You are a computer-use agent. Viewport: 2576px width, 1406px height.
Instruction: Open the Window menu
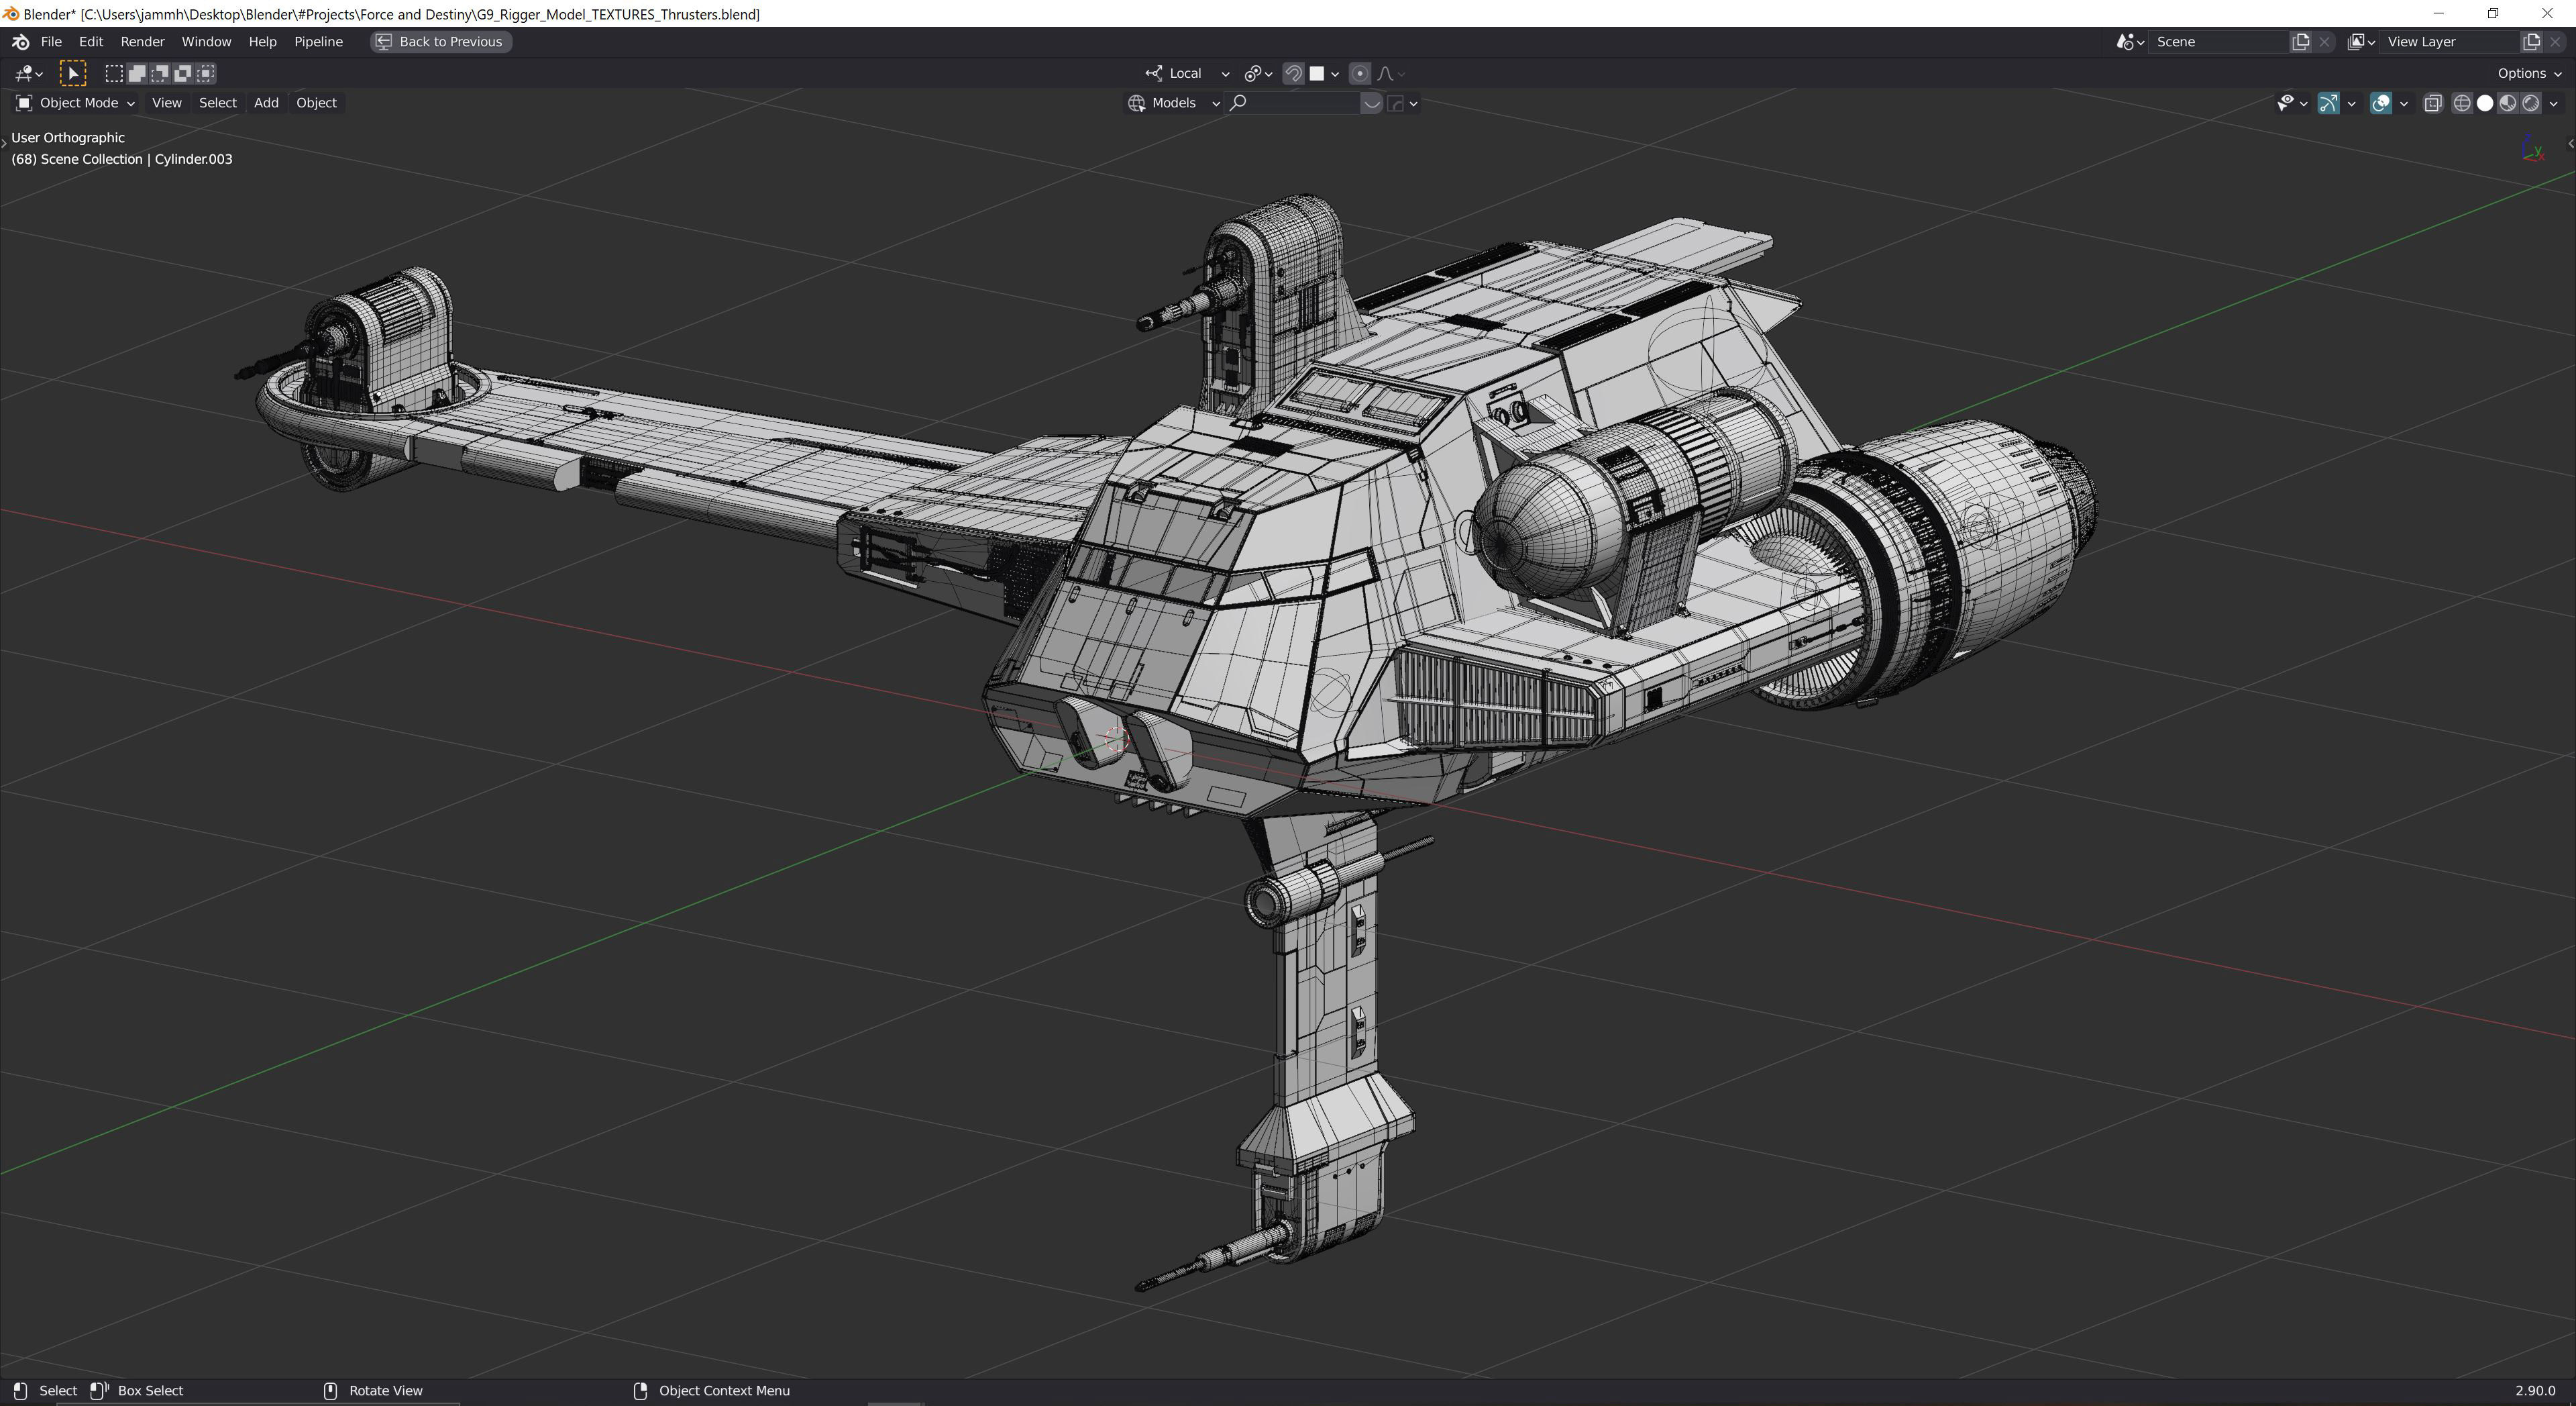pos(206,42)
